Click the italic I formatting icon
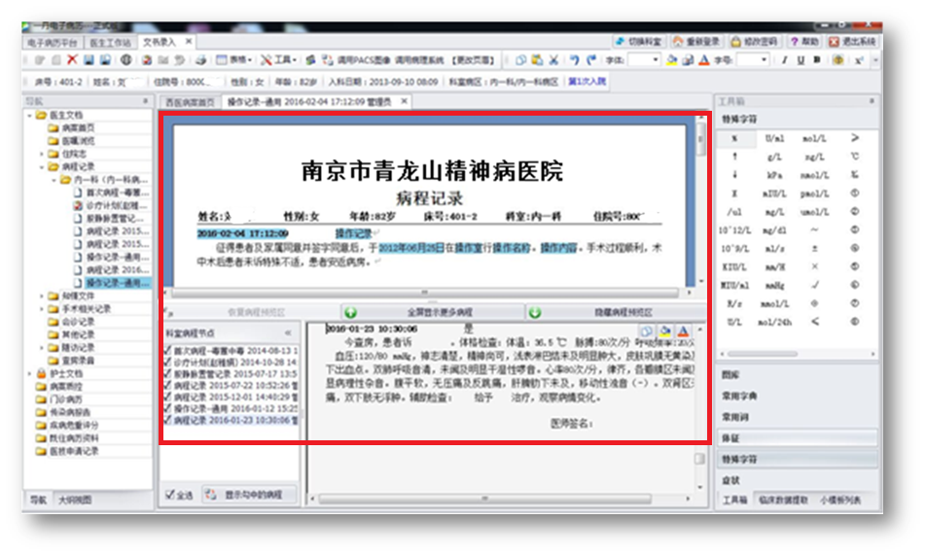926x555 pixels. point(784,61)
